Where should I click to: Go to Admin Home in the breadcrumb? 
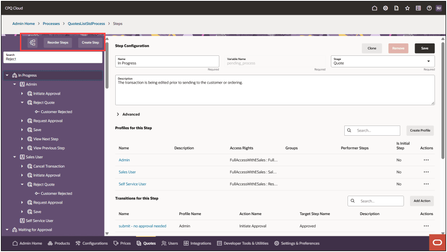(24, 24)
